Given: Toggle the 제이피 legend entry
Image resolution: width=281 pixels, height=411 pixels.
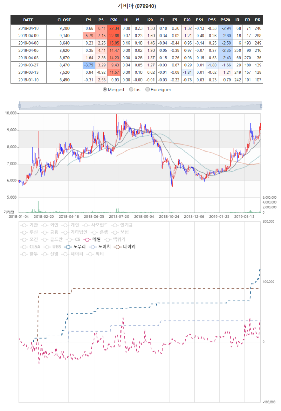Looking at the screenshot, I should click(73, 254).
